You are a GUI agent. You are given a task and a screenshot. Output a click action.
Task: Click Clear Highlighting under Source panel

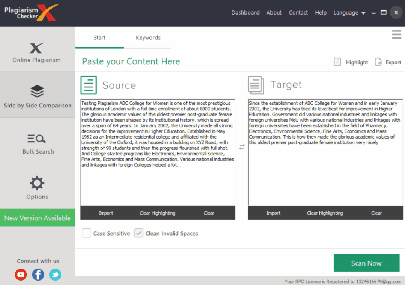[157, 213]
